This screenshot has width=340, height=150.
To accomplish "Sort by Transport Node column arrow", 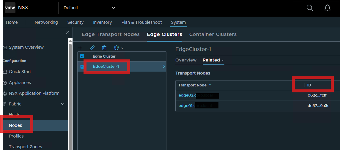I will 210,85.
